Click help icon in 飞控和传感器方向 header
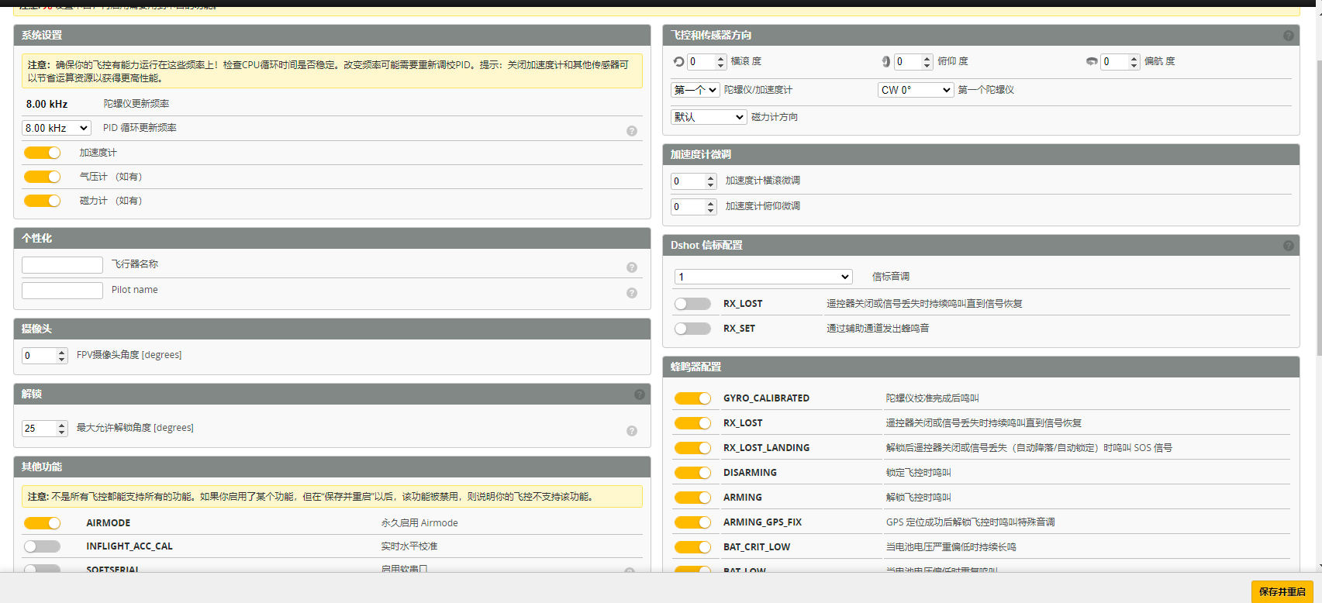The width and height of the screenshot is (1322, 603). (1288, 36)
